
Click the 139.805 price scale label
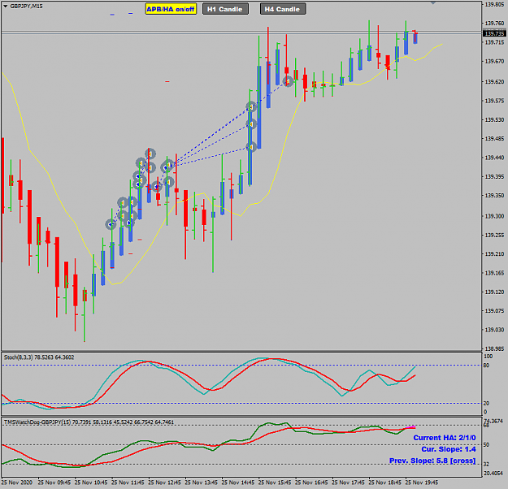coord(494,5)
